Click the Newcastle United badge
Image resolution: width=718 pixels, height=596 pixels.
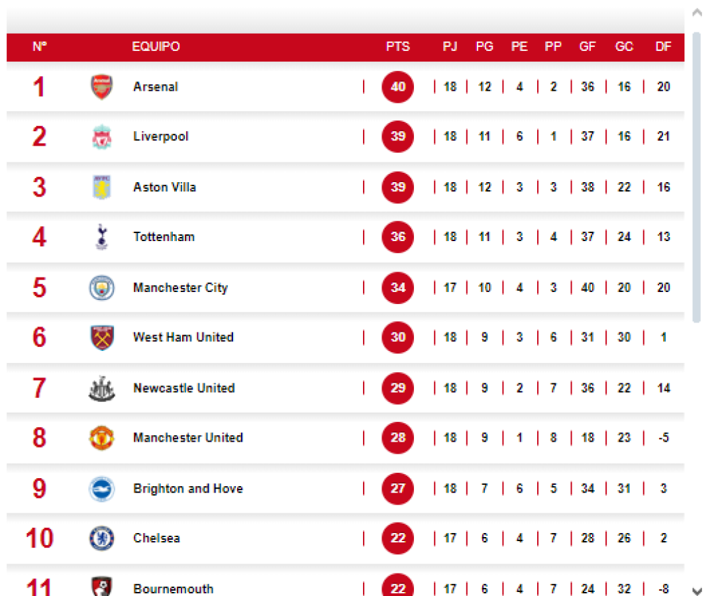[x=101, y=388]
